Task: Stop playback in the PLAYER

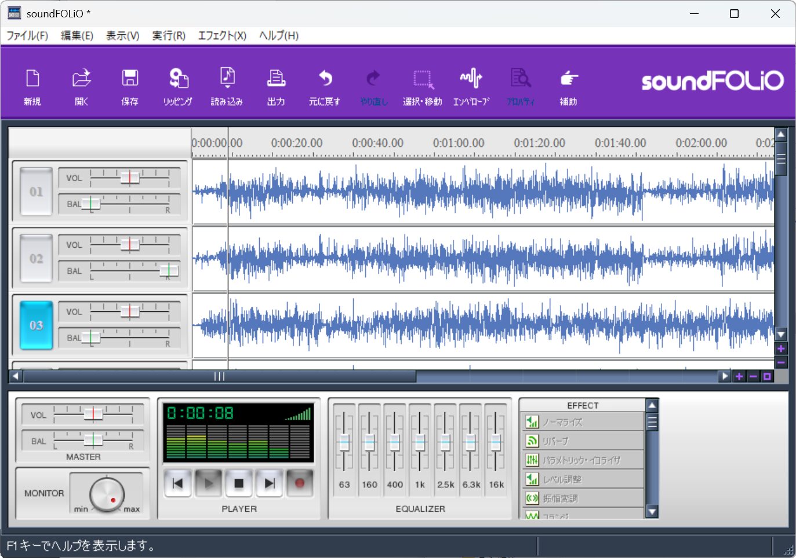Action: click(239, 483)
